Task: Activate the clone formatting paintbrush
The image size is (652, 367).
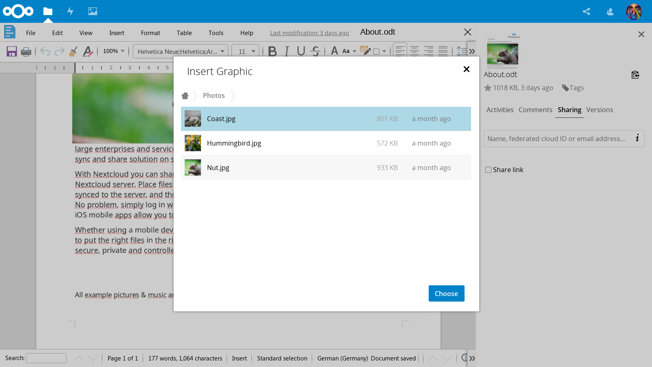Action: (73, 51)
